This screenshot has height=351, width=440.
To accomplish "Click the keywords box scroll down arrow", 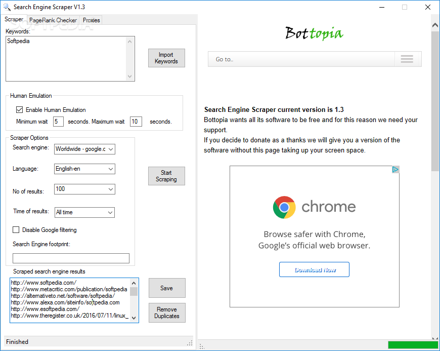I will 129,76.
